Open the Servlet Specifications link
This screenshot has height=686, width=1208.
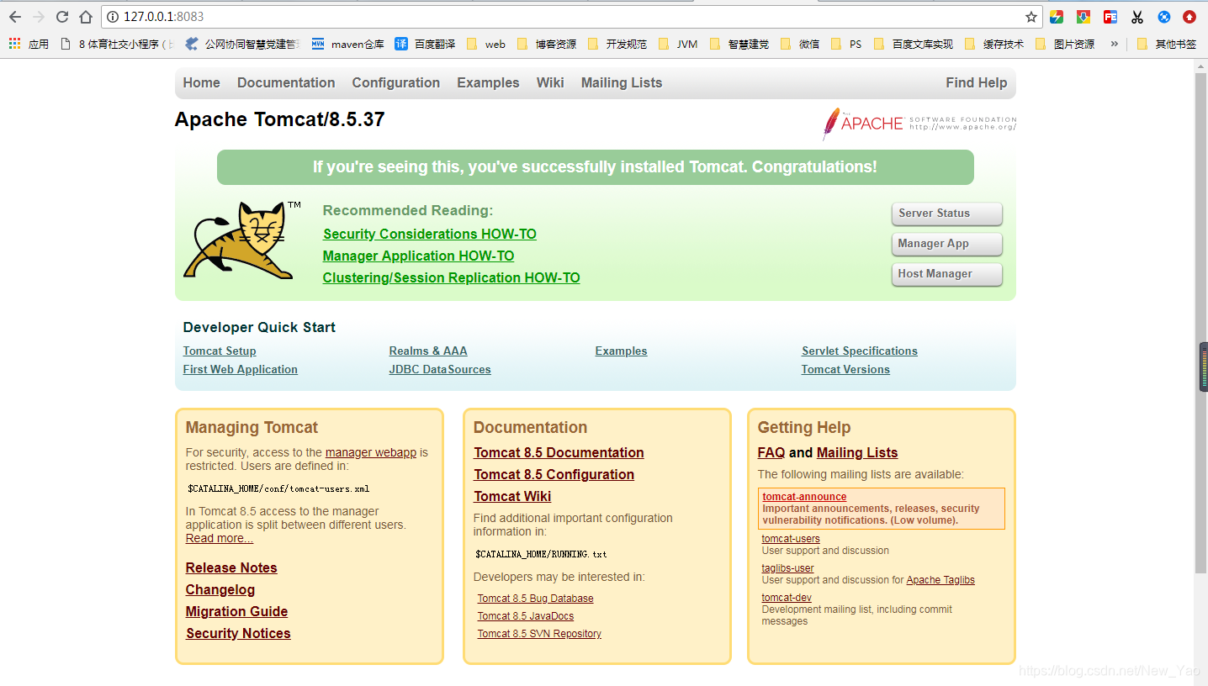(860, 351)
